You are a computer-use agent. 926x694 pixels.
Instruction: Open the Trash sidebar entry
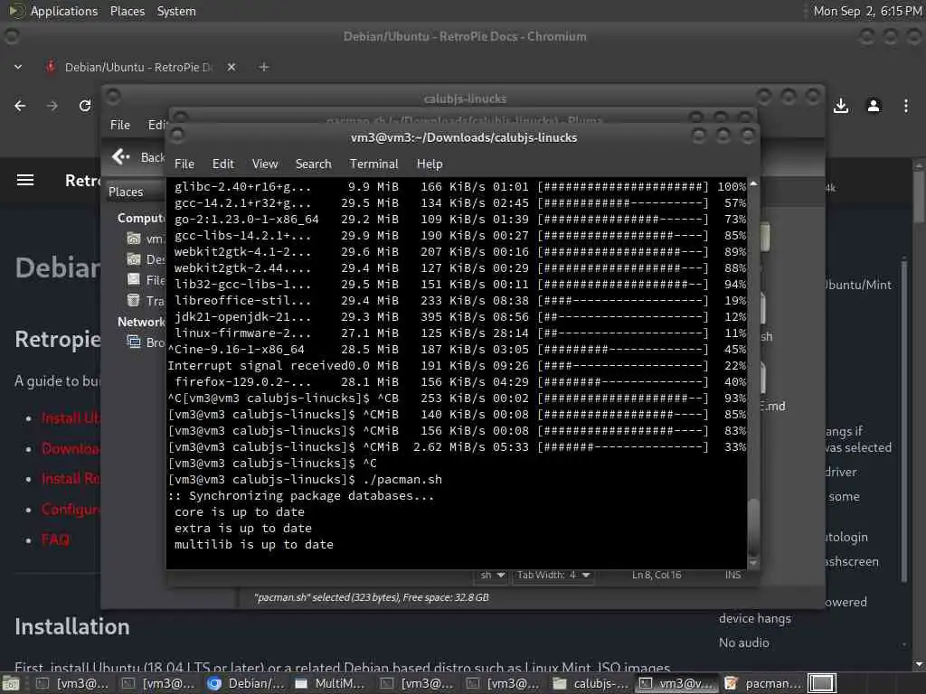click(146, 300)
